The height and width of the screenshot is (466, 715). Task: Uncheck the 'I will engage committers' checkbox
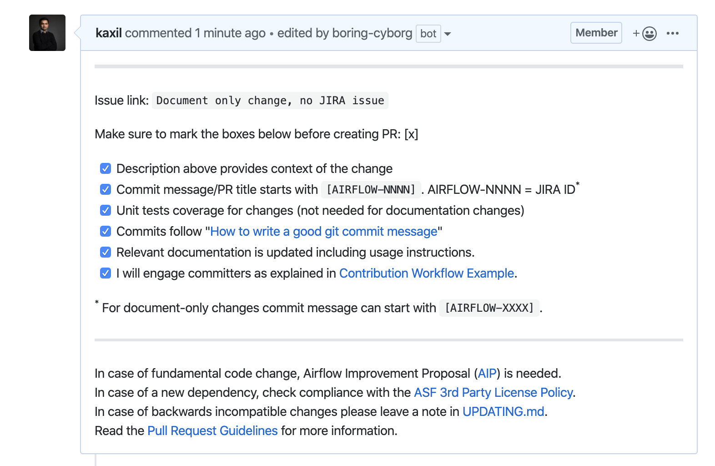[x=106, y=274]
